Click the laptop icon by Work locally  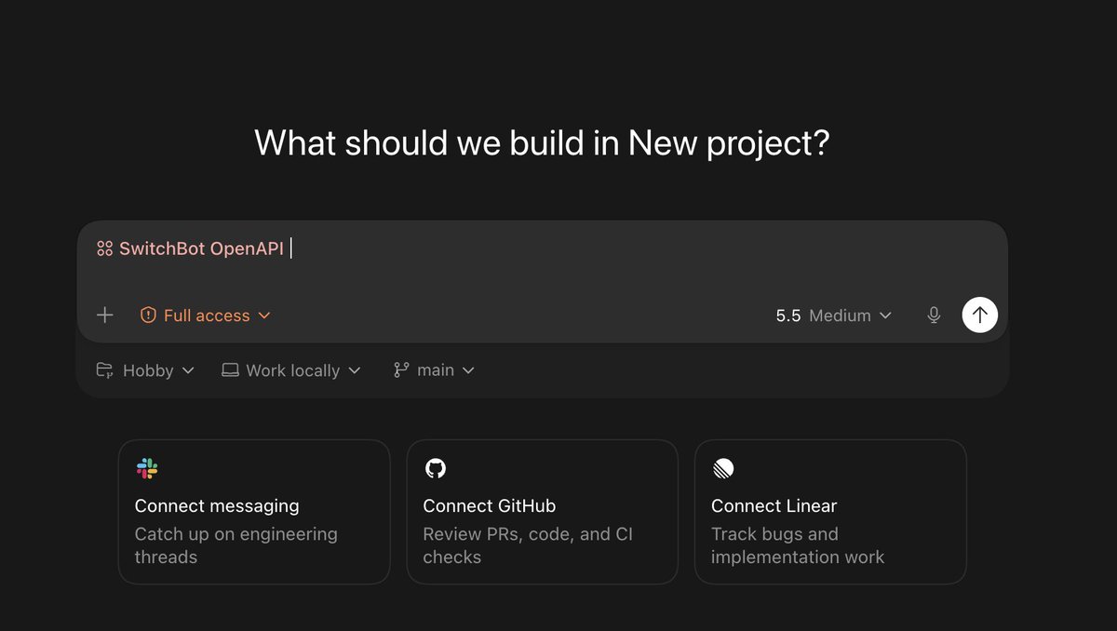point(230,370)
